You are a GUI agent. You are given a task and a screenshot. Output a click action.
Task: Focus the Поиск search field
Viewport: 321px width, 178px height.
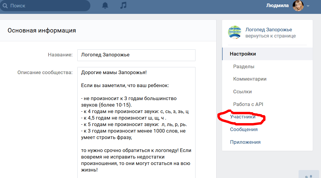[x=45, y=6]
